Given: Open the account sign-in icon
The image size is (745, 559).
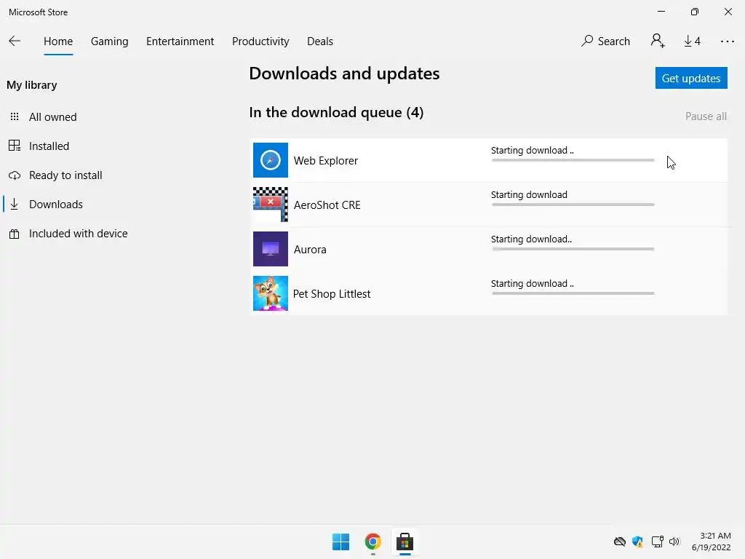Looking at the screenshot, I should tap(658, 41).
